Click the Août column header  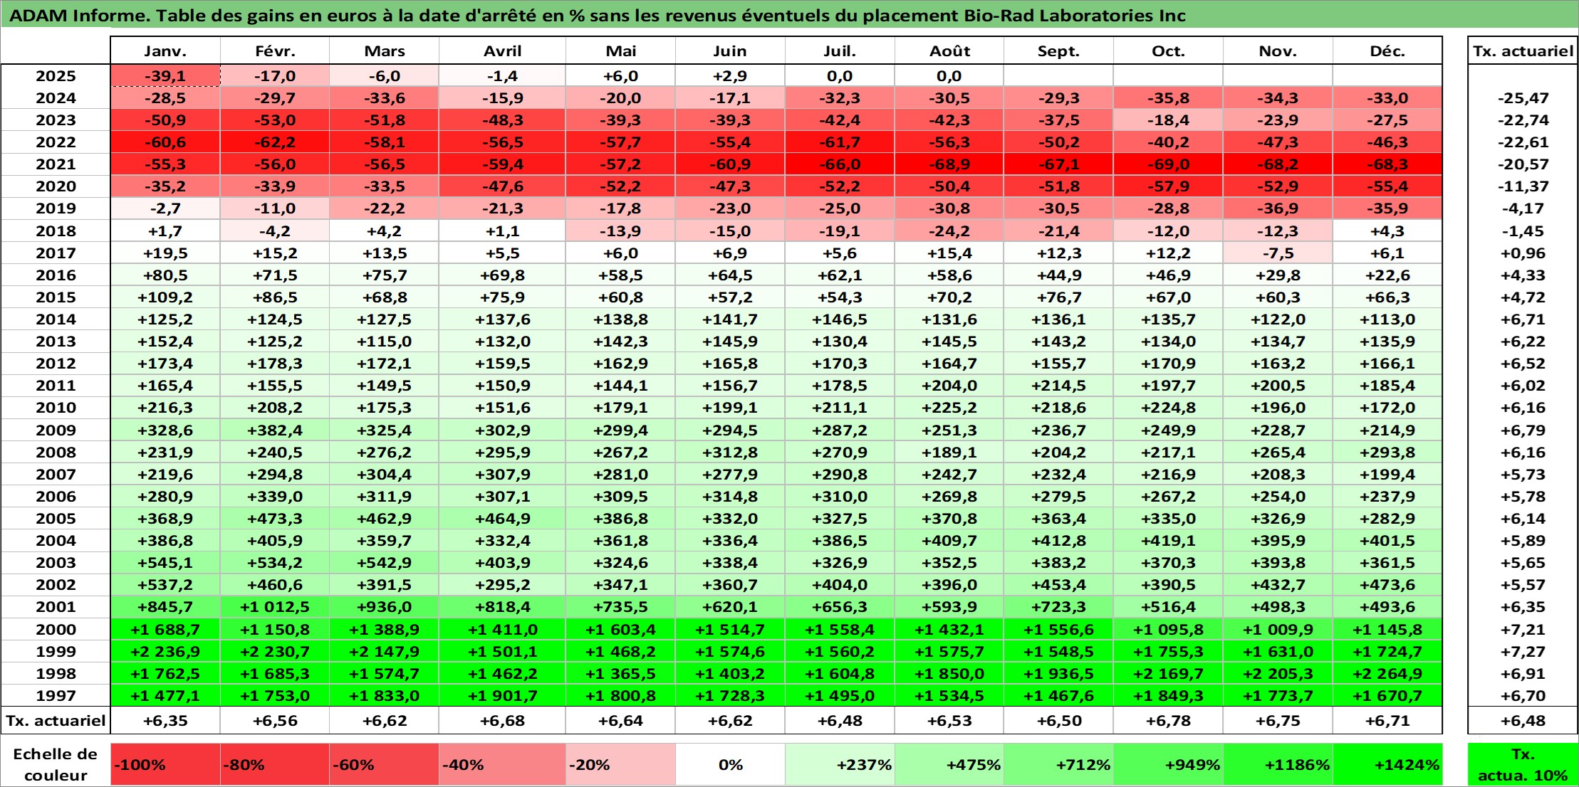(949, 51)
